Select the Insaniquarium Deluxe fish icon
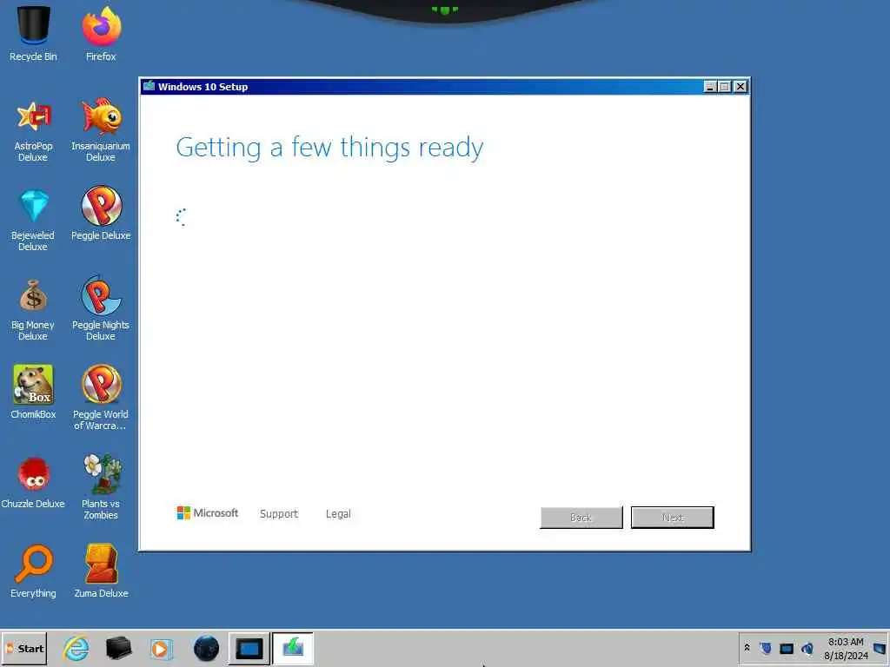The image size is (890, 667). 101,116
